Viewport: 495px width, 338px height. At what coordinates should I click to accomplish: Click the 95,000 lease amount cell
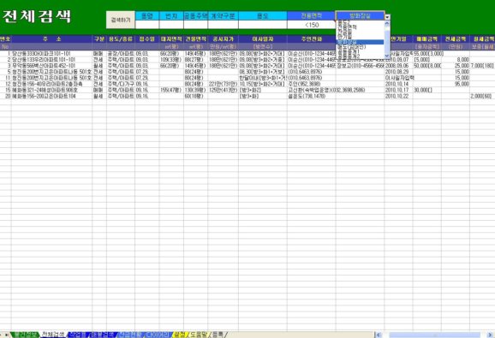click(456, 84)
